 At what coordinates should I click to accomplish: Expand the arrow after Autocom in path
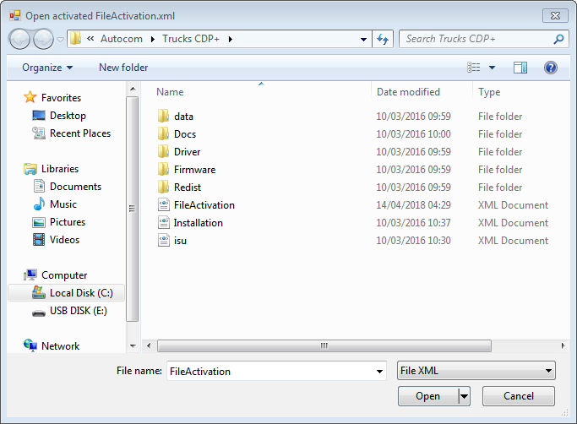[x=153, y=39]
